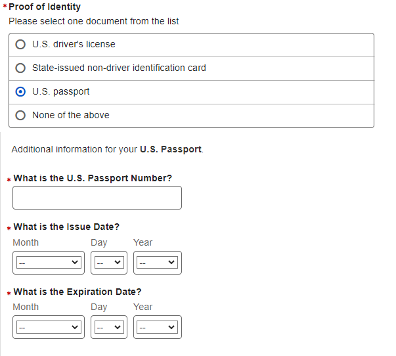The image size is (396, 356).
Task: Open the Issue Date Year dropdown
Action: 157,263
